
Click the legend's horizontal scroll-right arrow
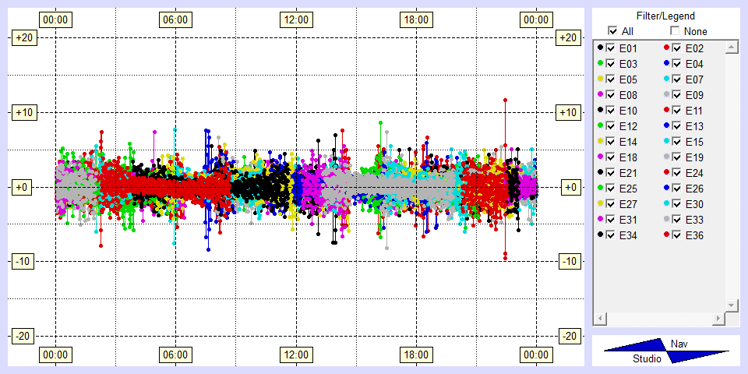click(718, 319)
